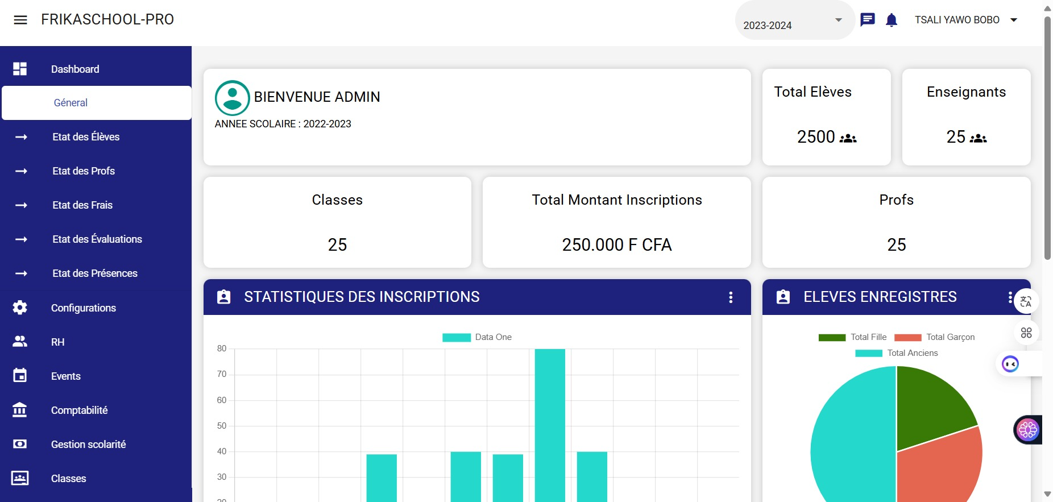Click arrow icon beside Etat des Présences
This screenshot has width=1053, height=502.
21,273
